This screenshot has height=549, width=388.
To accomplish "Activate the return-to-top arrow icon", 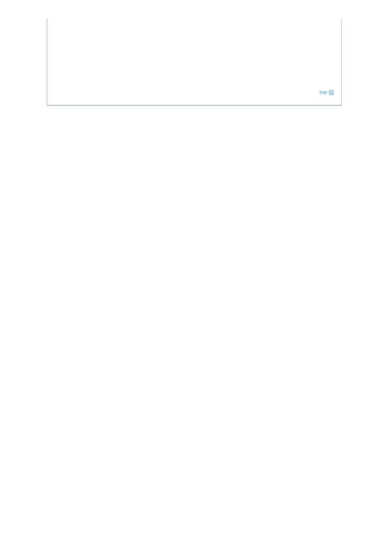I will click(x=331, y=93).
